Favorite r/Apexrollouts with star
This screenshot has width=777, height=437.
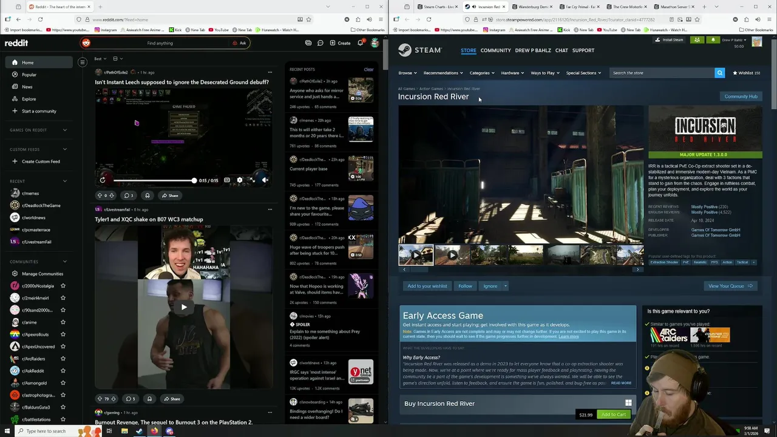(63, 334)
